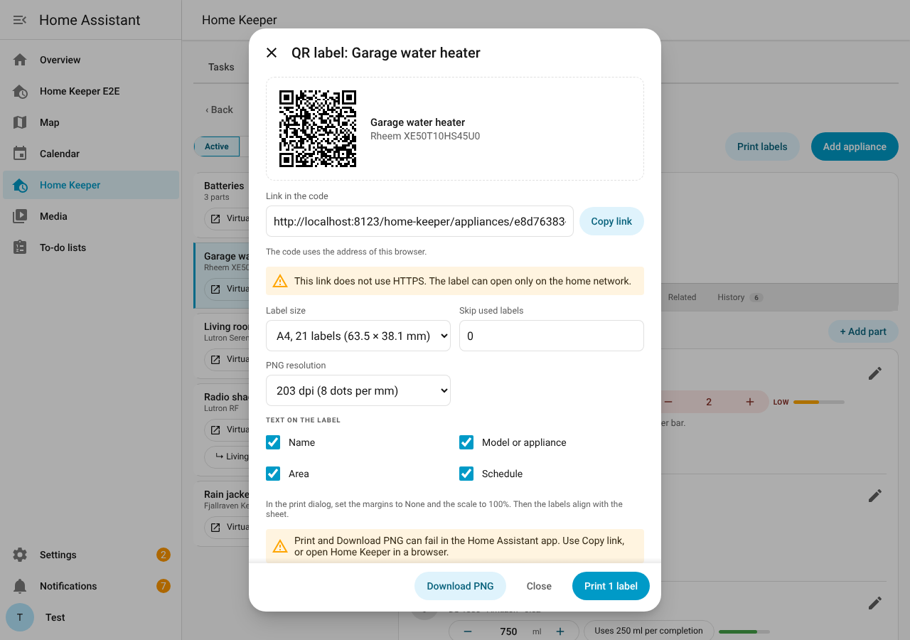910x640 pixels.
Task: Open the Test user profile avatar
Action: click(x=20, y=617)
